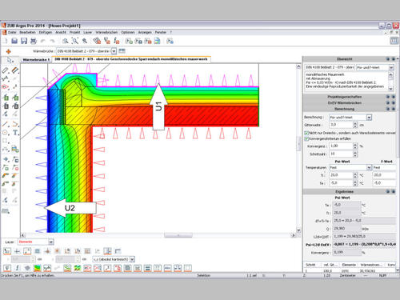The image size is (400, 300).
Task: Open the Wärmebrücken menu
Action: [106, 32]
